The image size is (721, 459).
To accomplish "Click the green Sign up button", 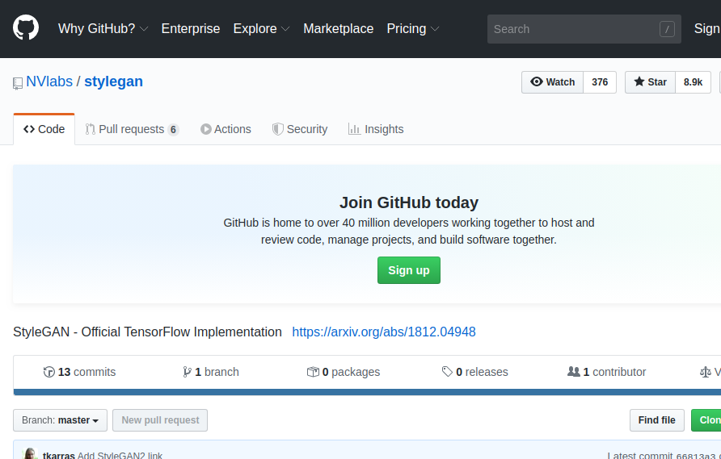I will 409,270.
